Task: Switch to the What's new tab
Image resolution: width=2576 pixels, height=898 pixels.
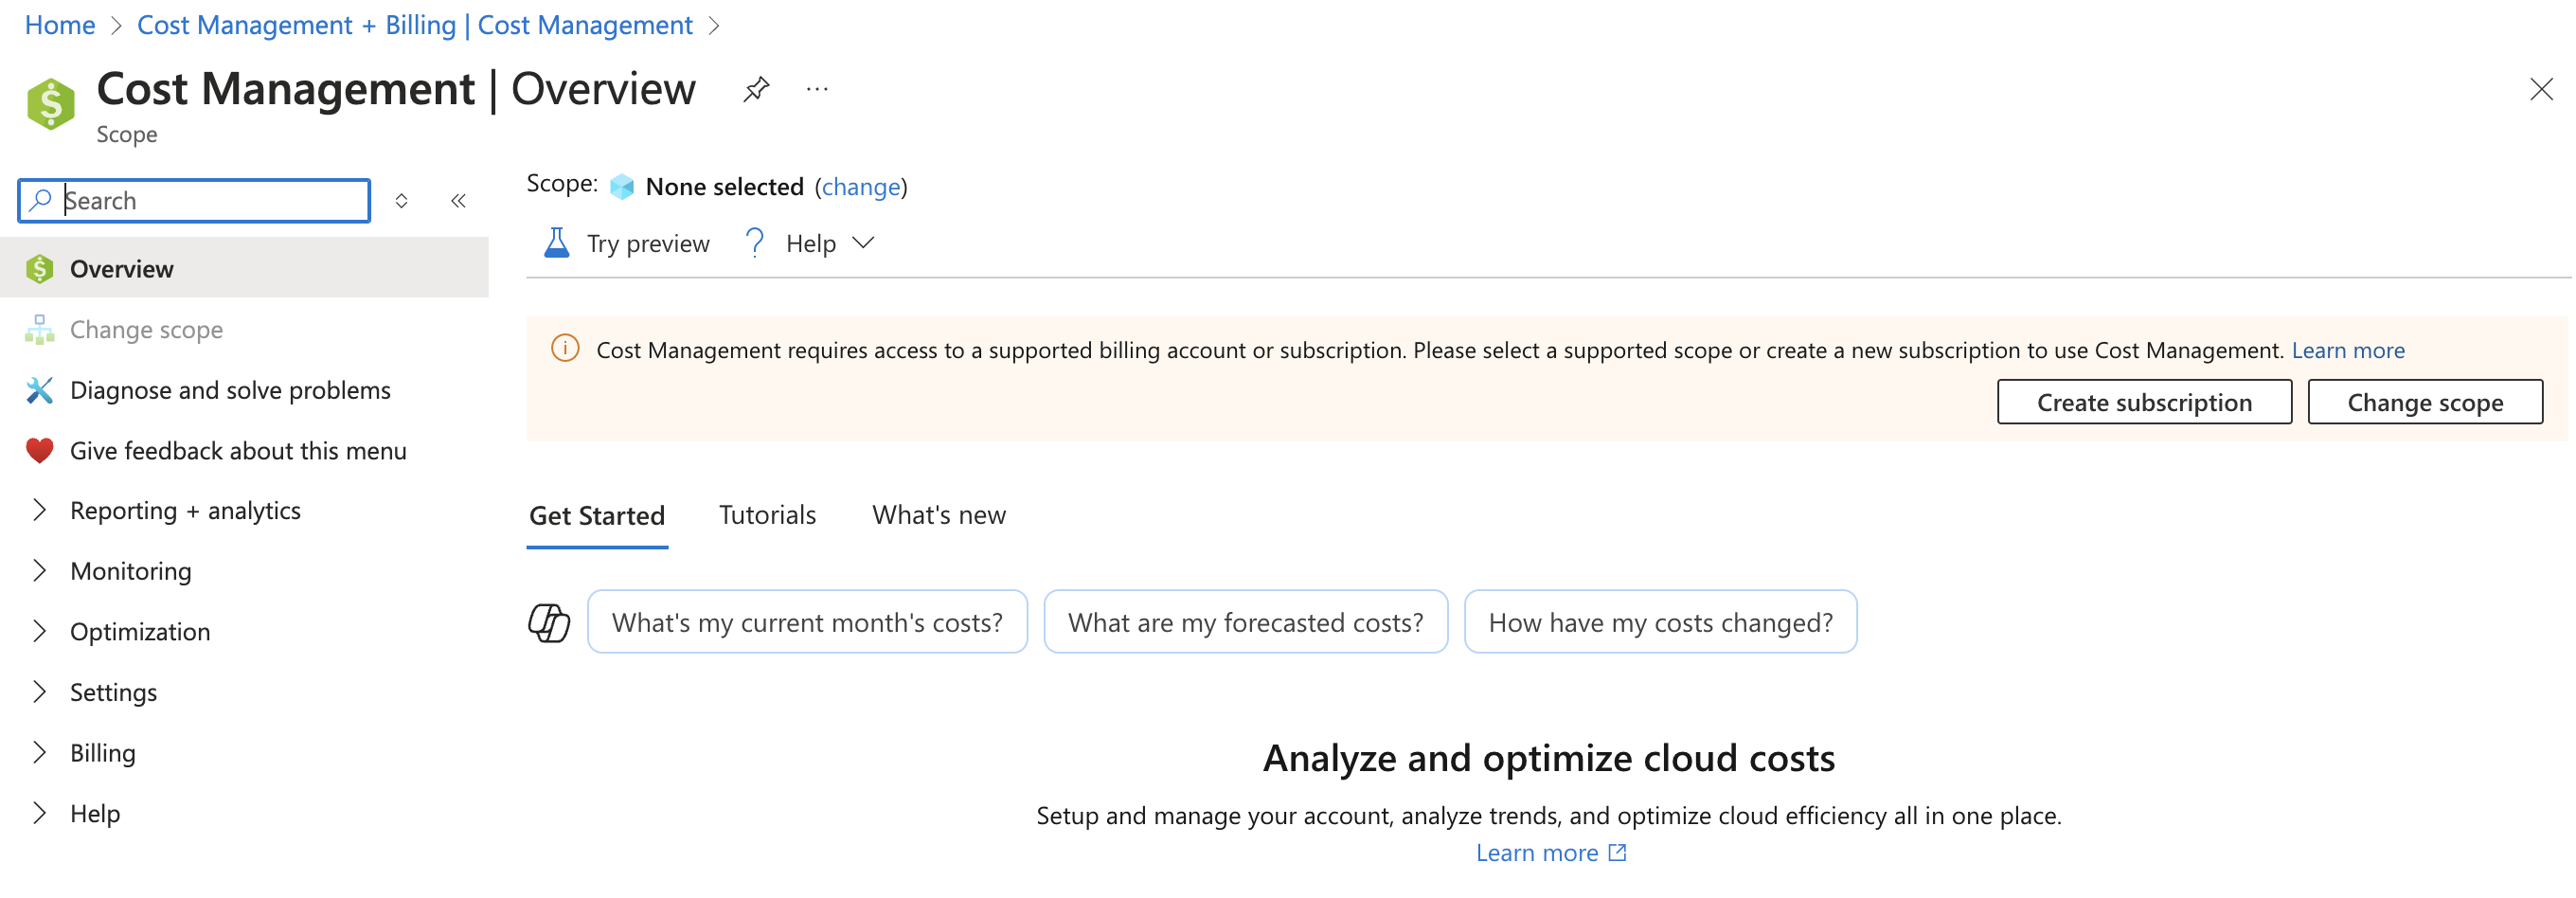Action: [x=938, y=515]
